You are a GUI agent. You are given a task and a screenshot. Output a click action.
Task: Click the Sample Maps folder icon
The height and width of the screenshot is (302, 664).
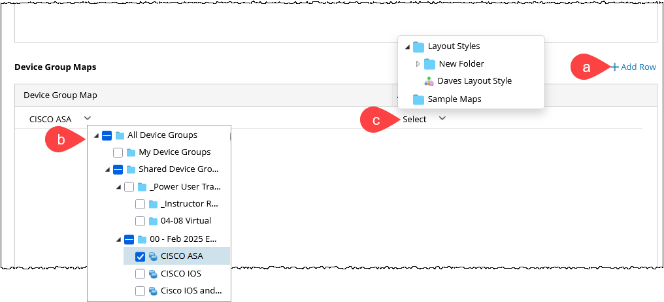[x=419, y=99]
